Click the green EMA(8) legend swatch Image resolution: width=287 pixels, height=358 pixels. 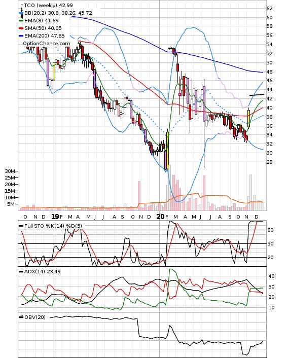coord(21,21)
